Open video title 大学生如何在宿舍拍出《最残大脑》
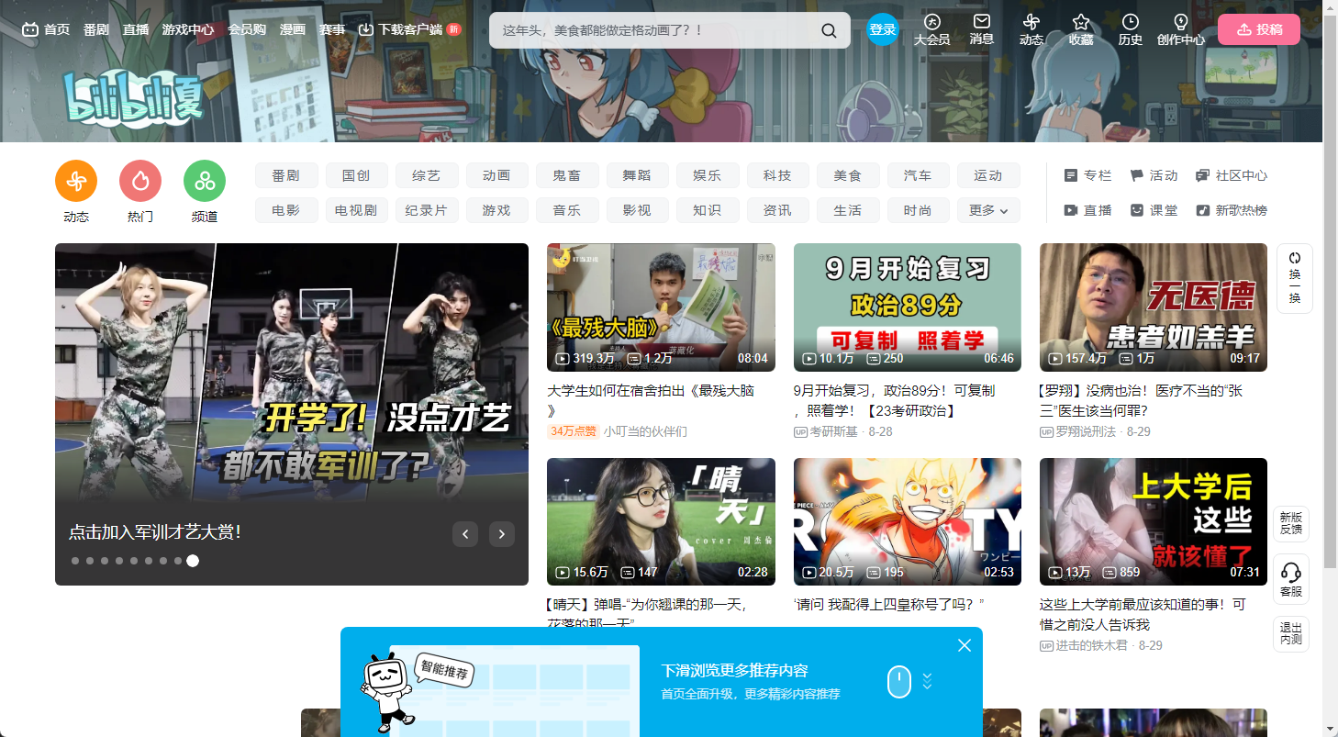This screenshot has width=1338, height=737. pos(651,401)
